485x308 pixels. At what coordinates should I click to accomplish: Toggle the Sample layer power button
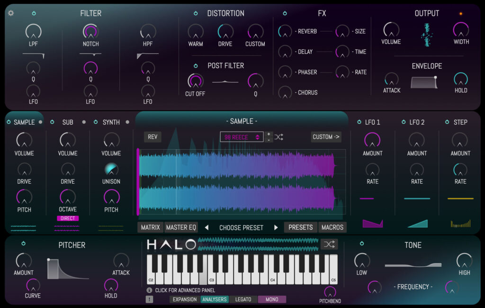pyautogui.click(x=9, y=122)
